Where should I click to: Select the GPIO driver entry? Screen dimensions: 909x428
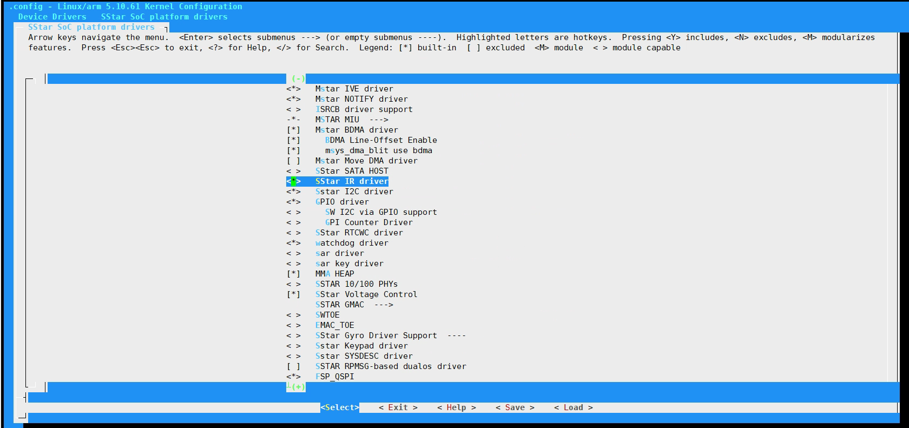pyautogui.click(x=342, y=202)
